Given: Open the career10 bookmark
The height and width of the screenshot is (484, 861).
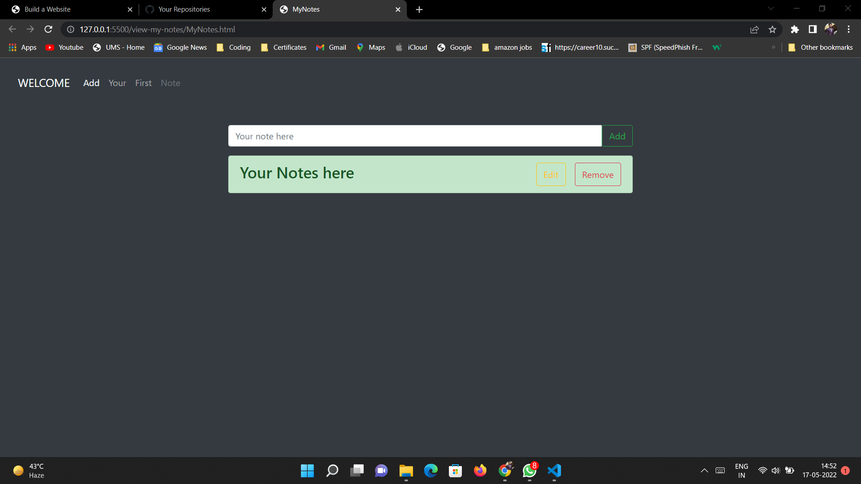Looking at the screenshot, I should point(580,47).
